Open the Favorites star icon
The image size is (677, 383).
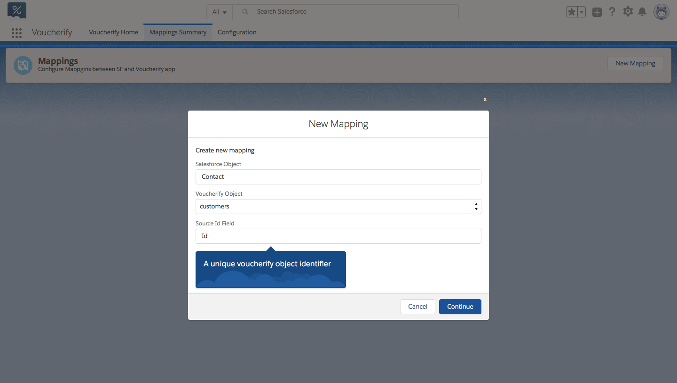click(572, 12)
